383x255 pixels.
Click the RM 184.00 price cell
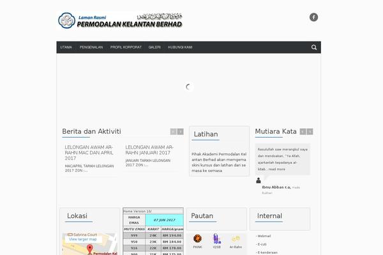[172, 242]
